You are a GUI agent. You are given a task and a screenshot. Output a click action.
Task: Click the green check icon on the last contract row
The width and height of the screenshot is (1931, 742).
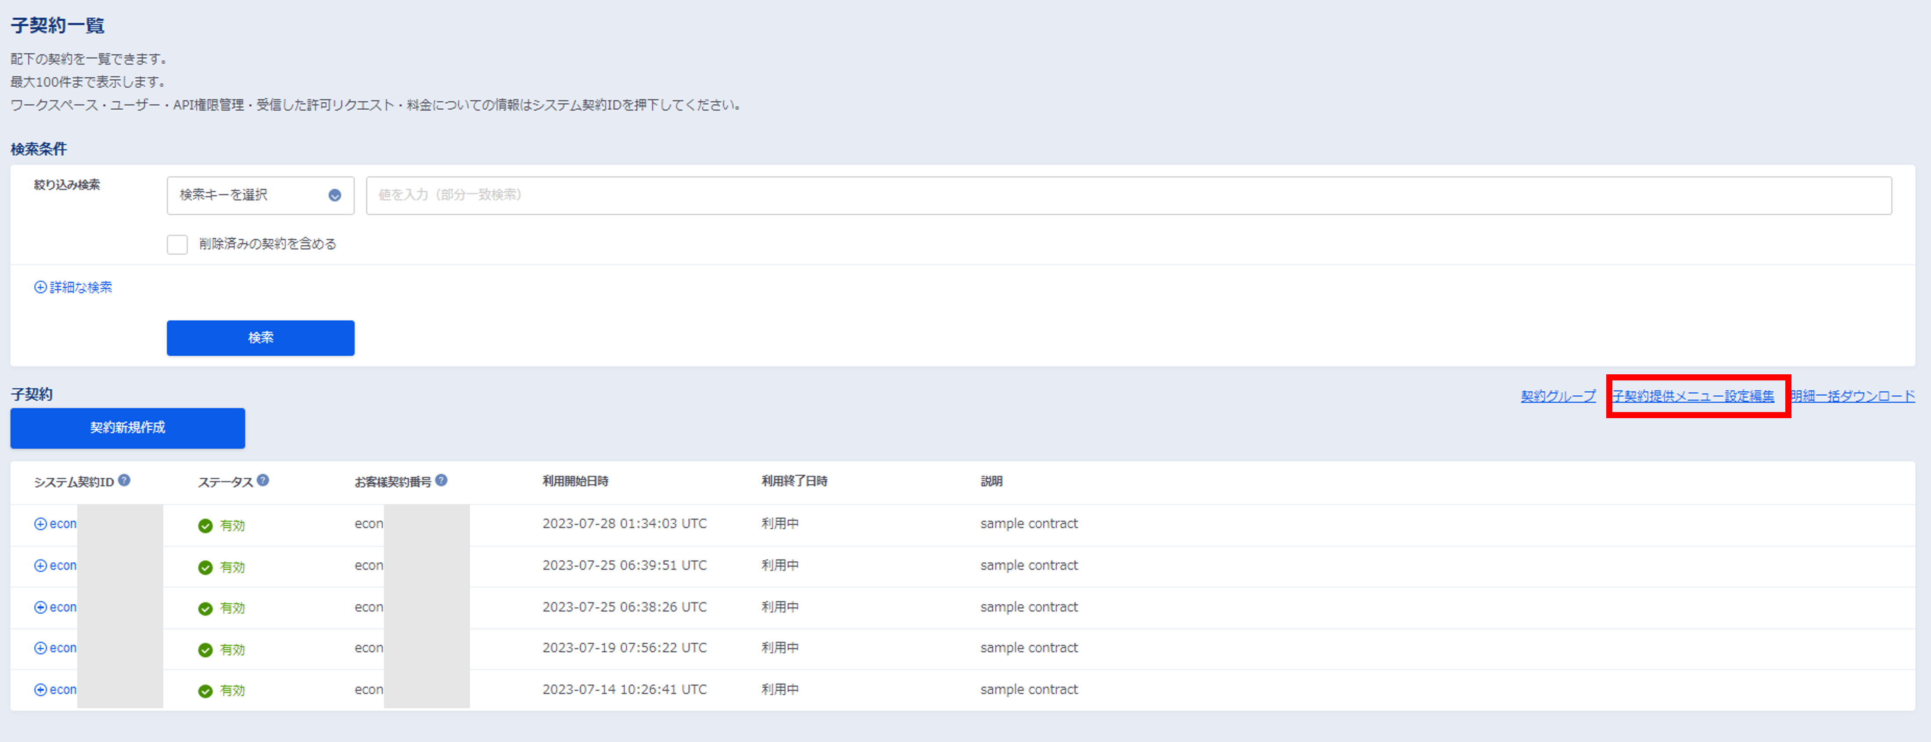point(205,691)
